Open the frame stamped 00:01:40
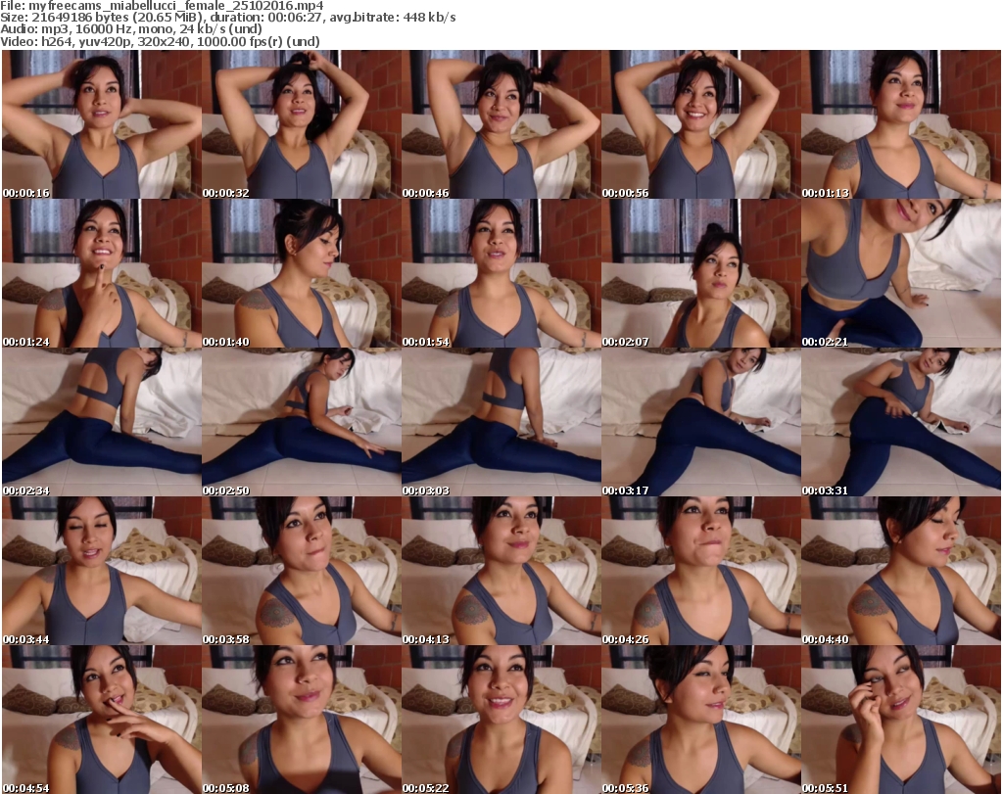The width and height of the screenshot is (1003, 794). [x=302, y=273]
